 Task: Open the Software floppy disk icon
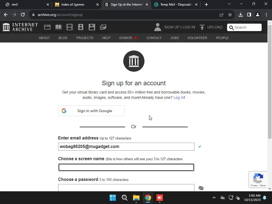(92, 27)
